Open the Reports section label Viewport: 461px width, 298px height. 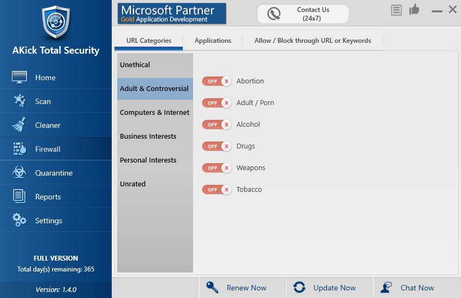48,197
